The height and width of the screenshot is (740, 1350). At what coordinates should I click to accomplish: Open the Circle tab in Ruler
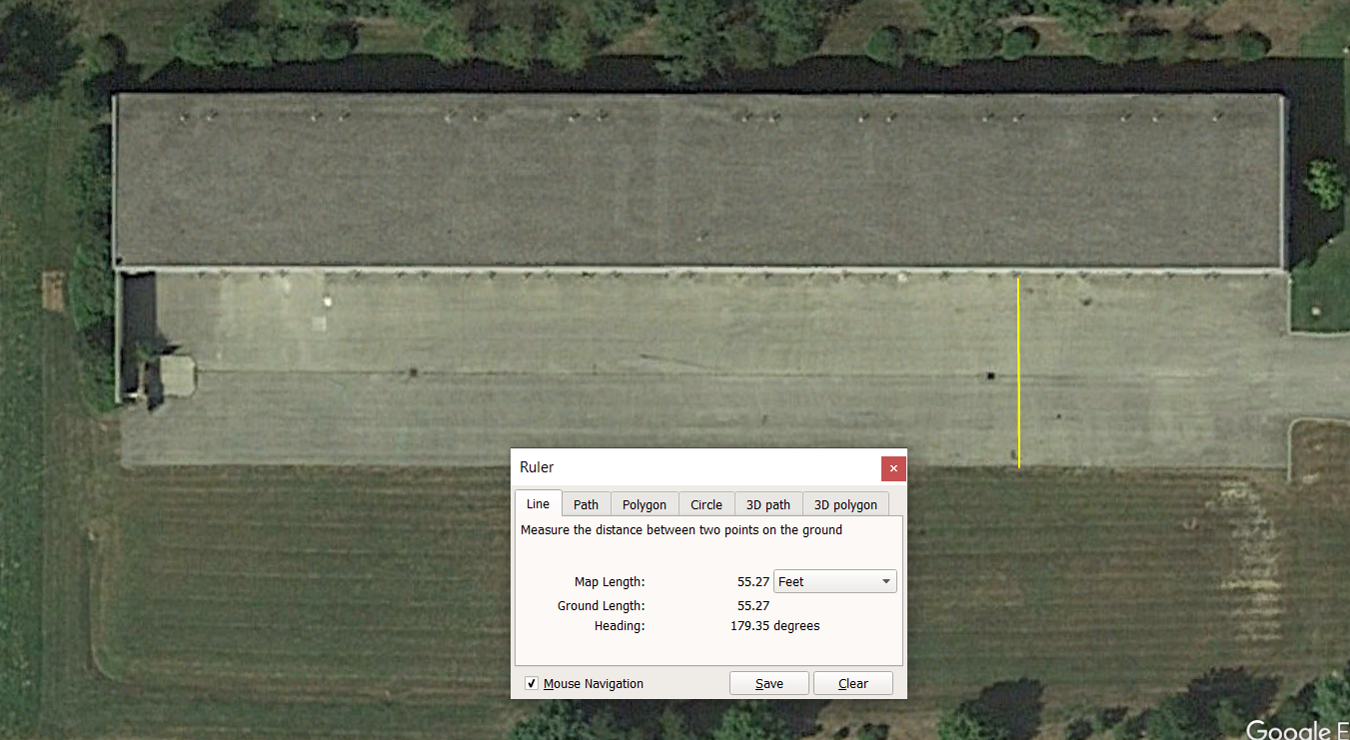click(x=705, y=504)
